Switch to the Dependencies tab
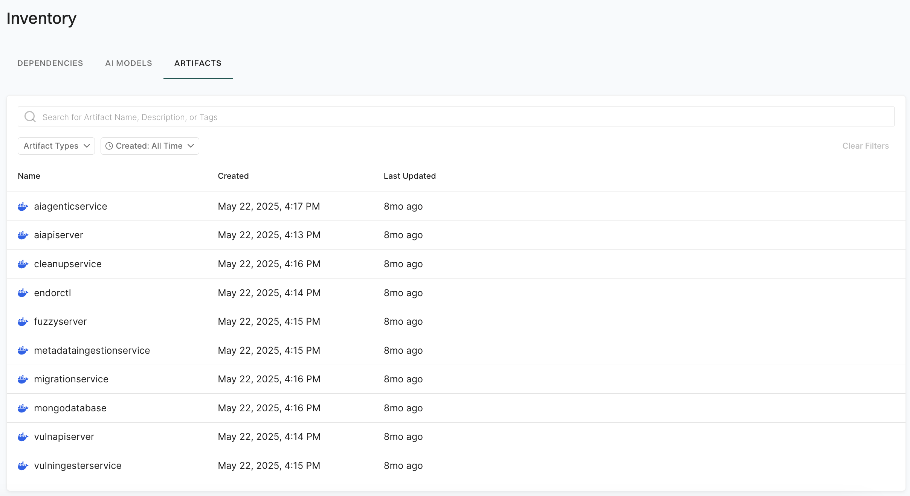Screen dimensions: 910x496 (50, 63)
